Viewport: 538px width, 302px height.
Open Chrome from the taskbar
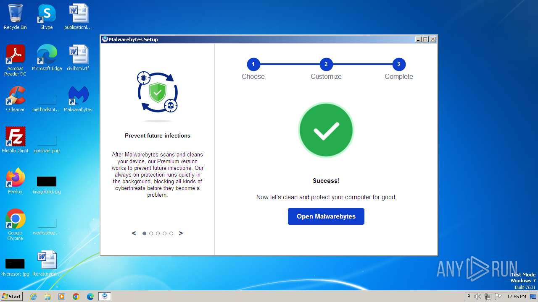click(x=76, y=297)
